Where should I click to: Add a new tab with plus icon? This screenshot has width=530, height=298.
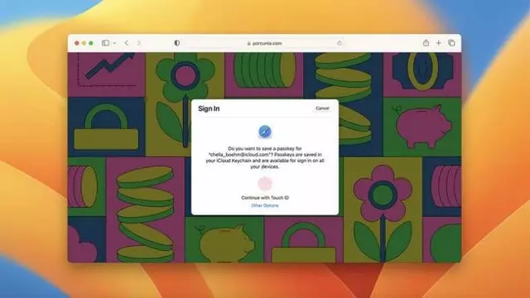438,43
